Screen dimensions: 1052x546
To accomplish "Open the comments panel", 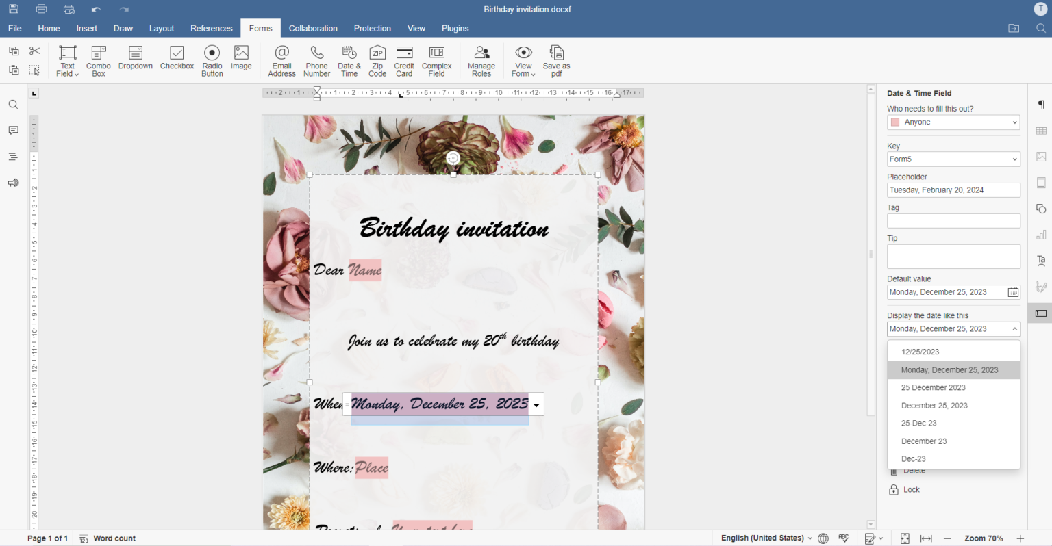I will 13,130.
